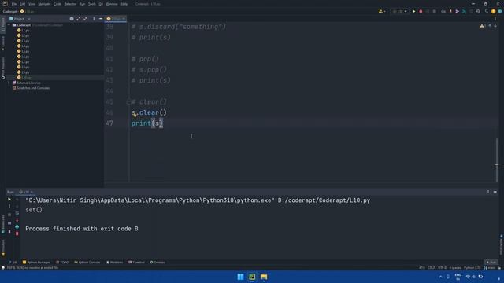Viewport: 504px width, 283px height.
Task: Open the Pull Requests side tab
Action: tap(3, 68)
